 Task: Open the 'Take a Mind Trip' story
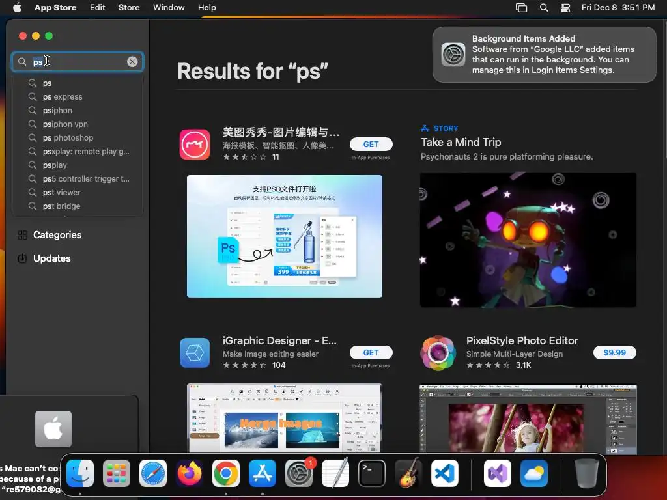tap(461, 142)
